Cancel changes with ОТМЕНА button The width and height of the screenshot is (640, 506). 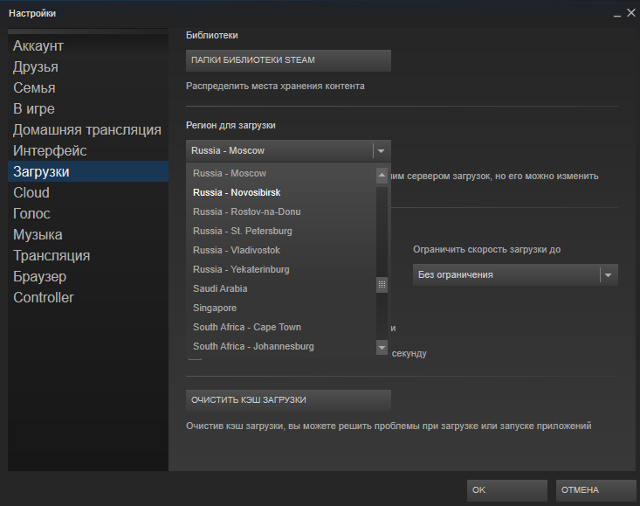pyautogui.click(x=596, y=490)
